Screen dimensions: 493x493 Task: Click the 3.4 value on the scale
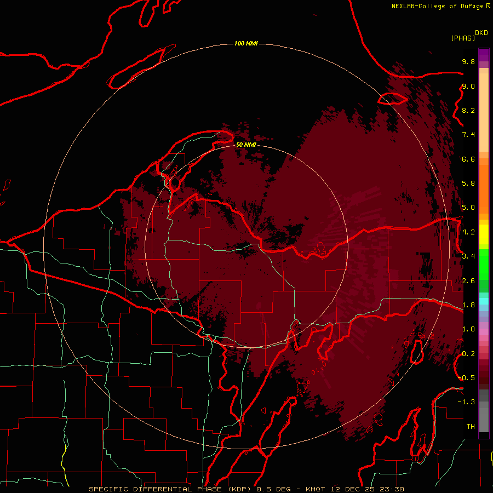468,256
